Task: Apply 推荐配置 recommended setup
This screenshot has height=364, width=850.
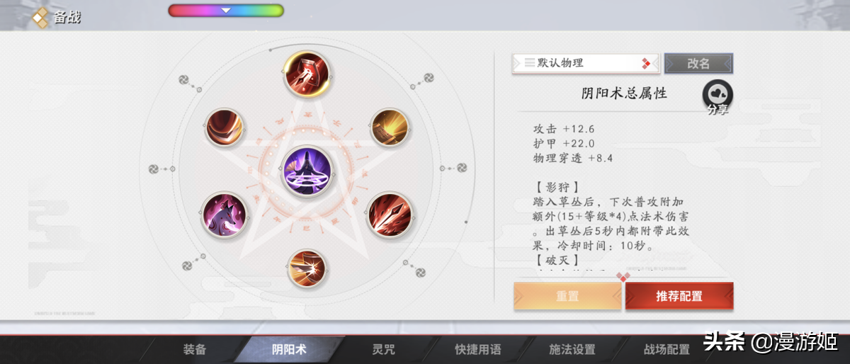Action: [679, 296]
